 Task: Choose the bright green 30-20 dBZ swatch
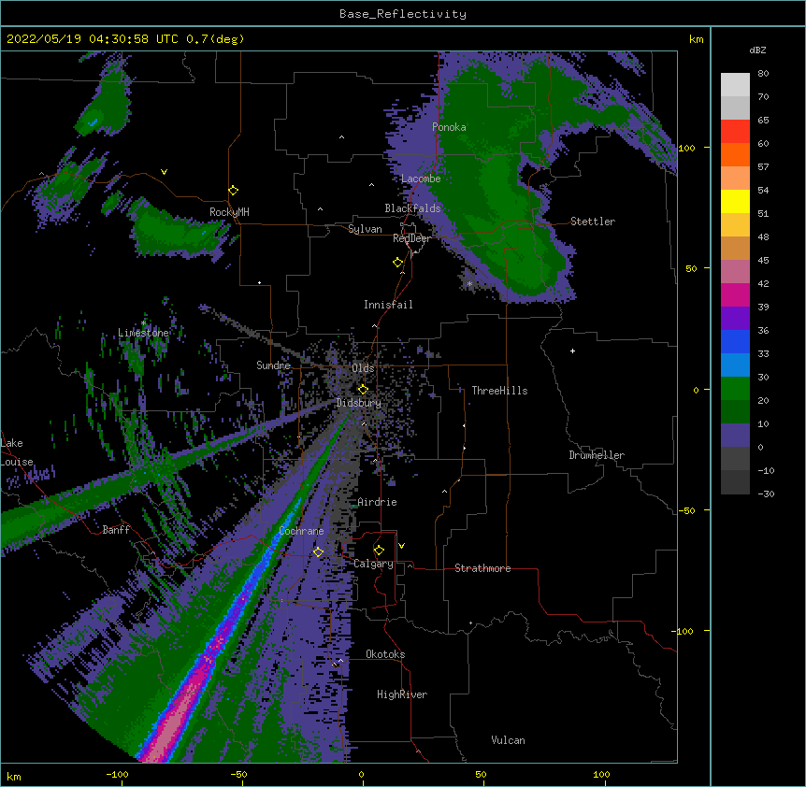[735, 389]
